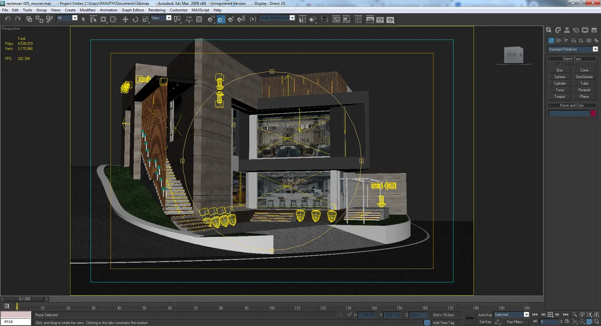Toggle the Window/Crossing selection mode
The width and height of the screenshot is (601, 326).
click(x=113, y=19)
